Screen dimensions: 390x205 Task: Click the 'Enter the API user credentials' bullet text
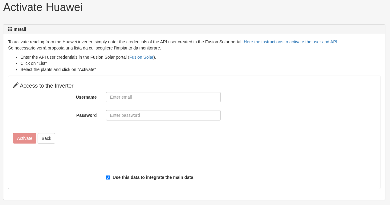coord(74,57)
